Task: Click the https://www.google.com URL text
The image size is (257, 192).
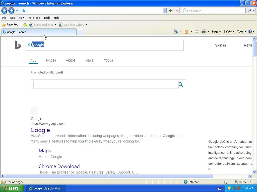Action: [x=48, y=124]
